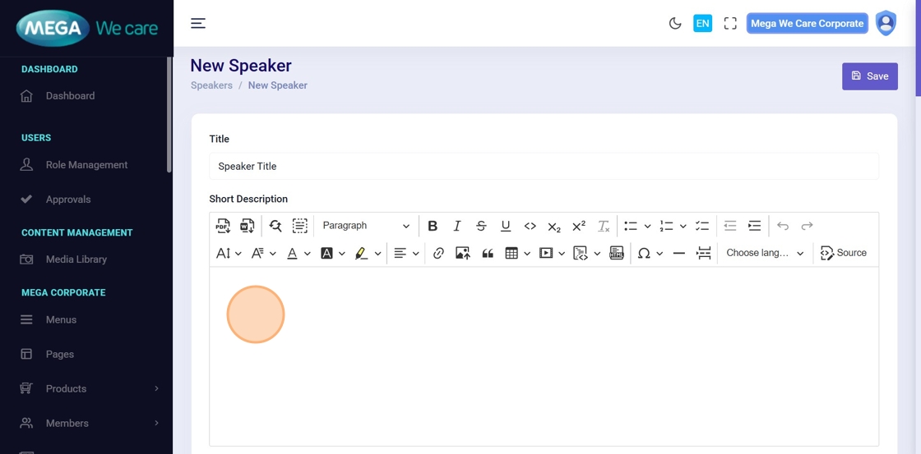
Task: Click the Speakers breadcrumb link
Action: click(211, 85)
